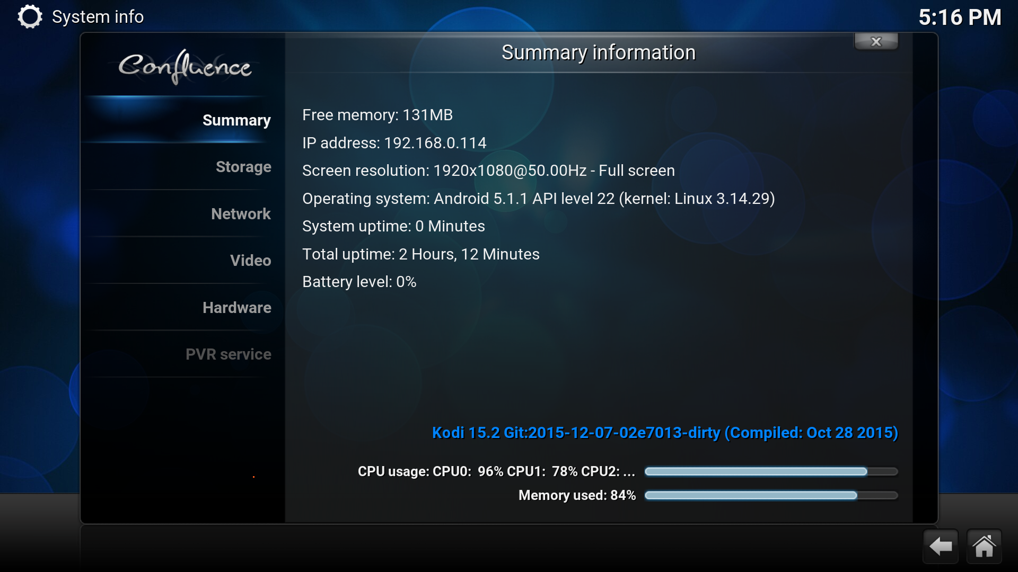This screenshot has width=1018, height=572.
Task: Open the Network settings panel
Action: [x=241, y=214]
